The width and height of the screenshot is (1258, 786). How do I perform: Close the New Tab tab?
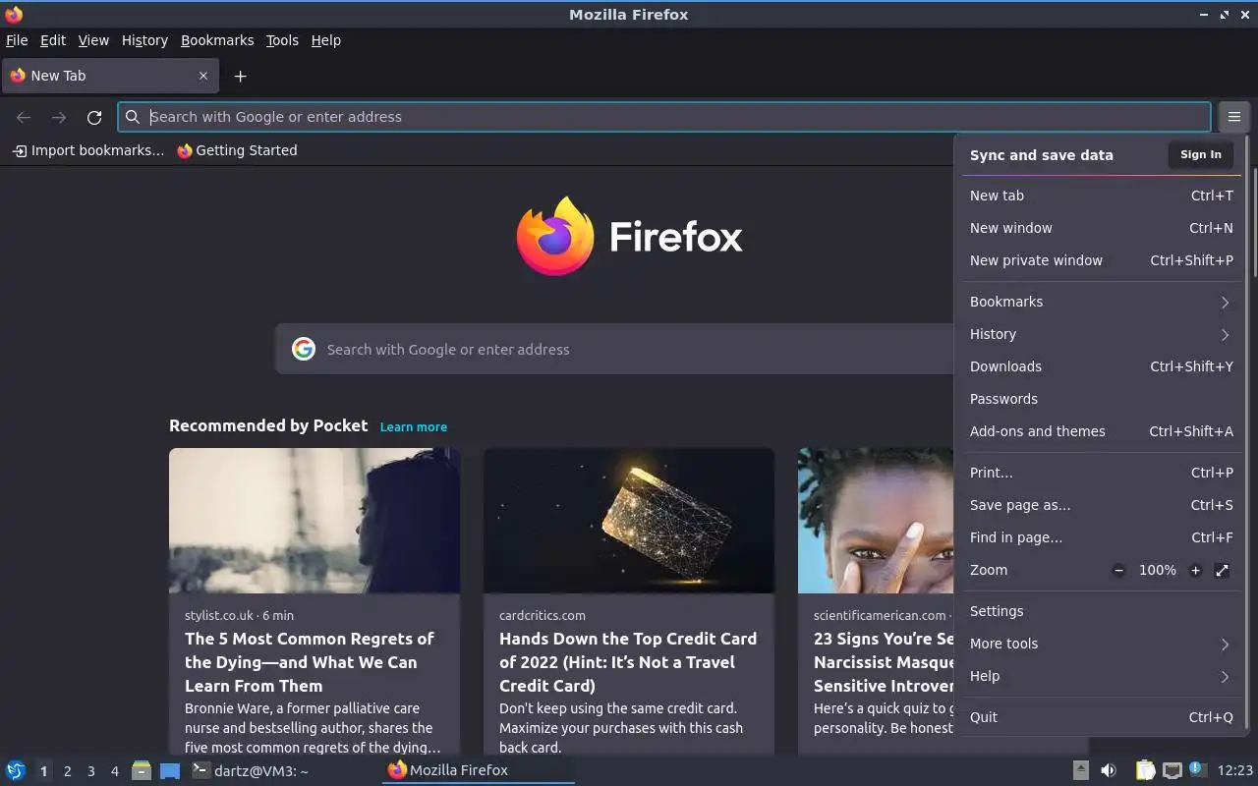point(203,76)
